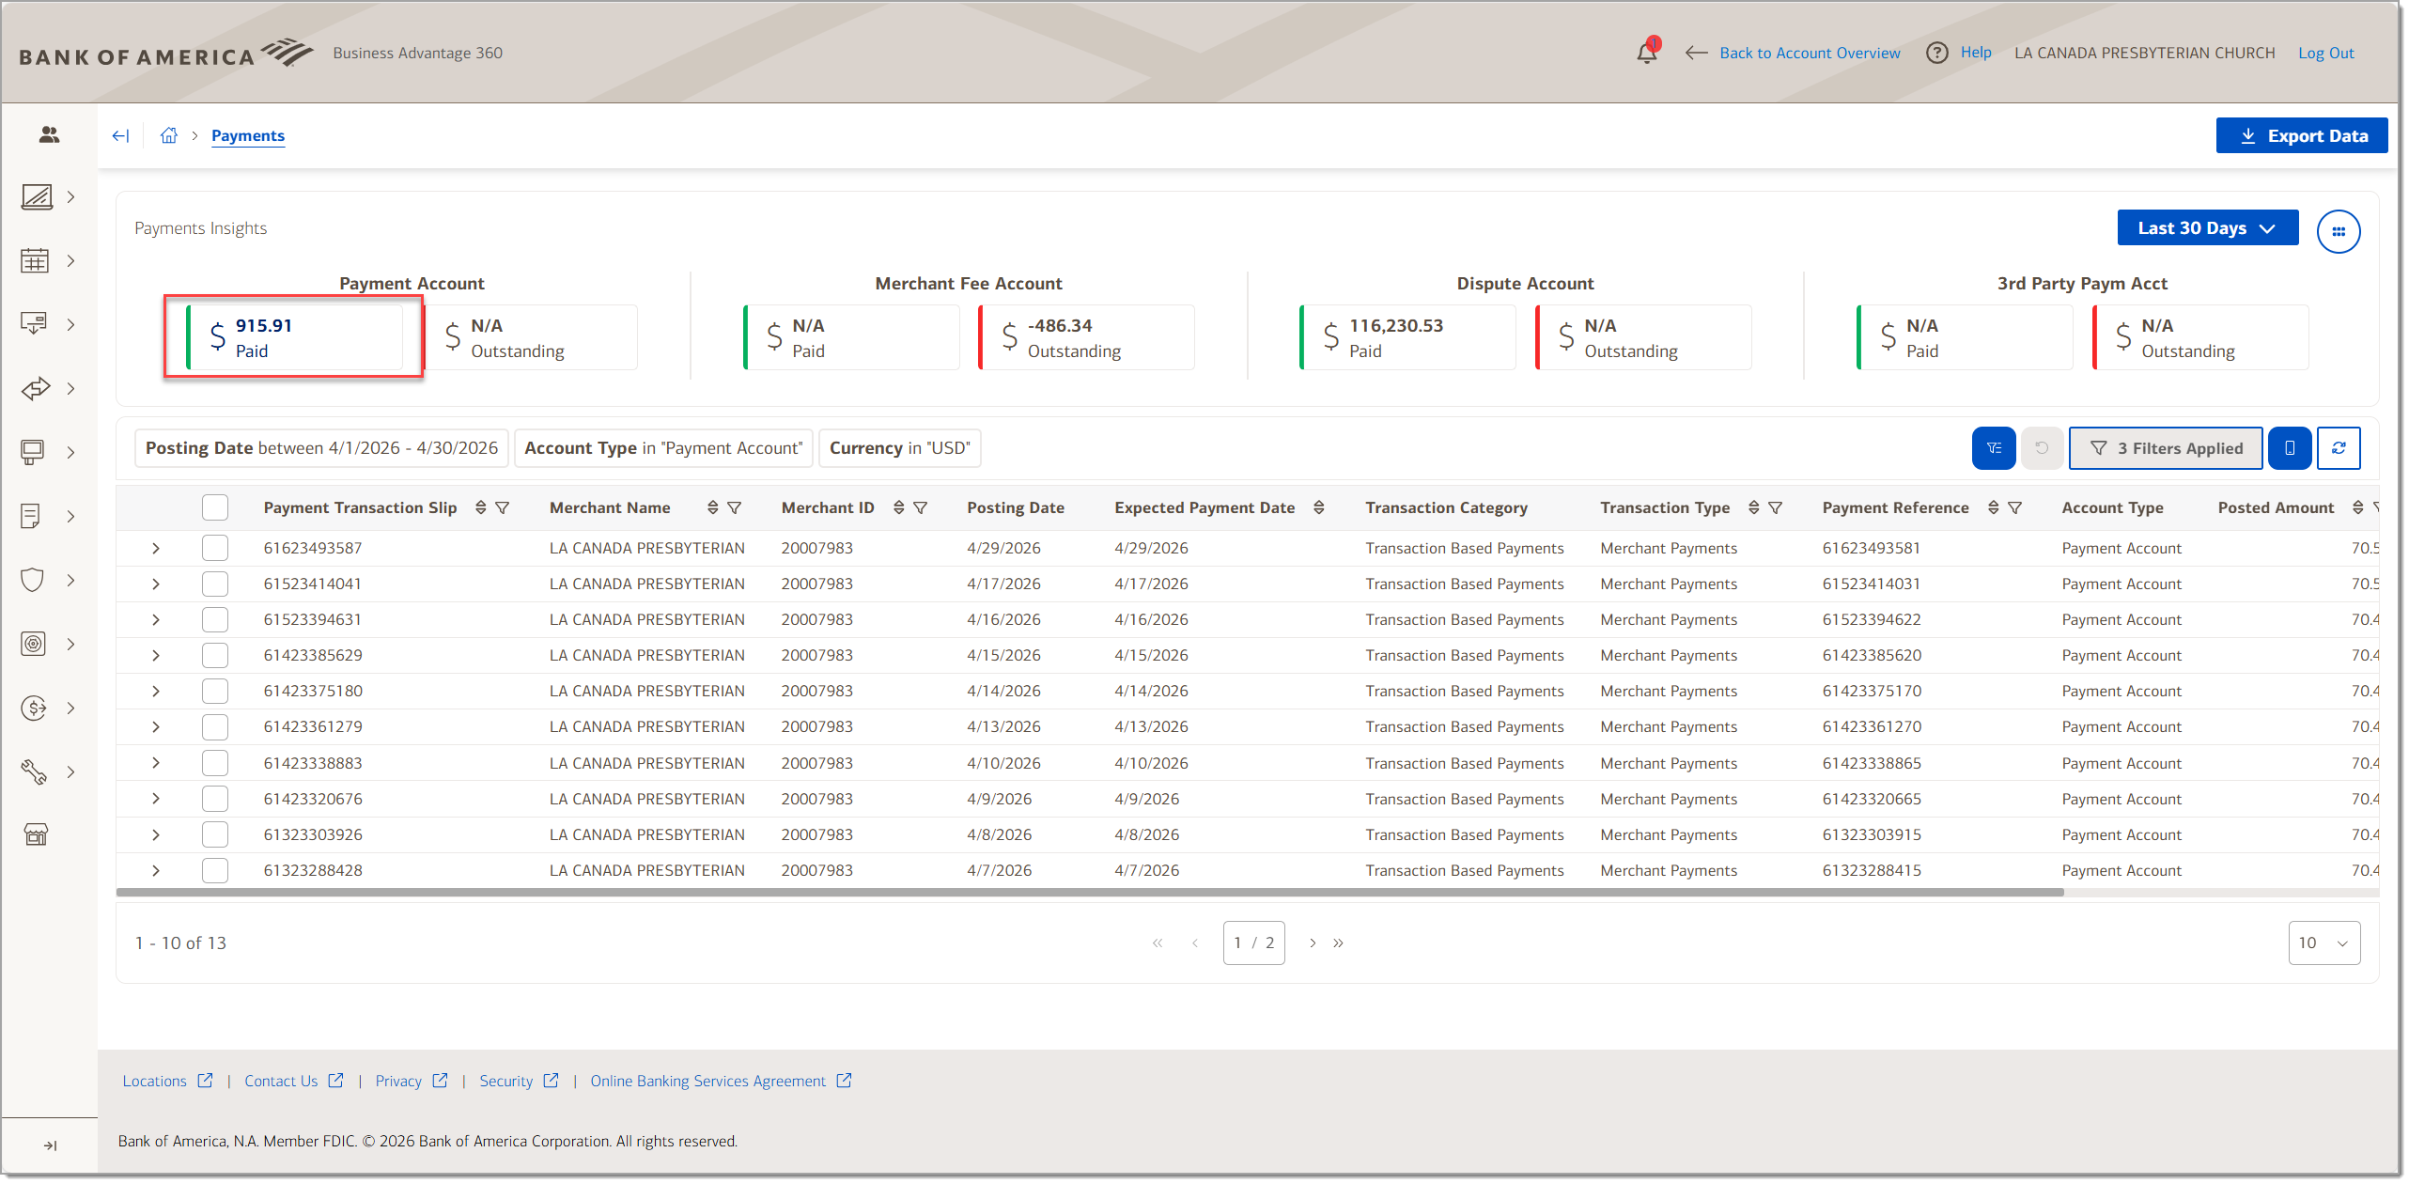Go to next page of results
This screenshot has width=2409, height=1184.
pos(1313,943)
